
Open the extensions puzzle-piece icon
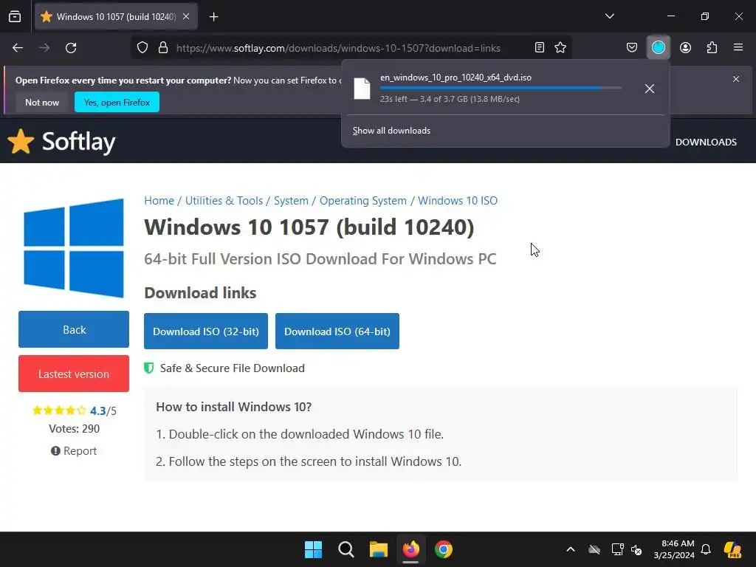[712, 48]
